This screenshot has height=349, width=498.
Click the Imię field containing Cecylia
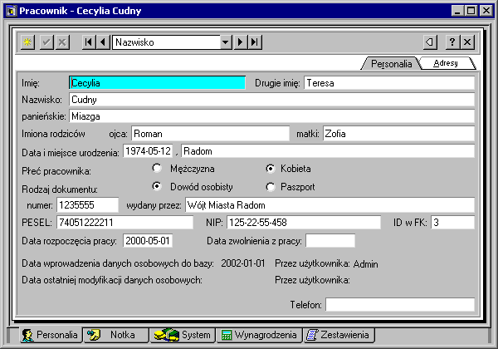157,83
